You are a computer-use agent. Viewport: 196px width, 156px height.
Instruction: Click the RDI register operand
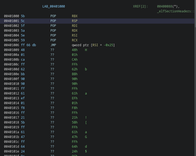(75, 26)
